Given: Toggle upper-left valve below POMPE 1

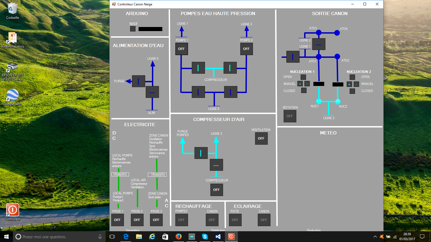Looking at the screenshot, I should coord(198,68).
